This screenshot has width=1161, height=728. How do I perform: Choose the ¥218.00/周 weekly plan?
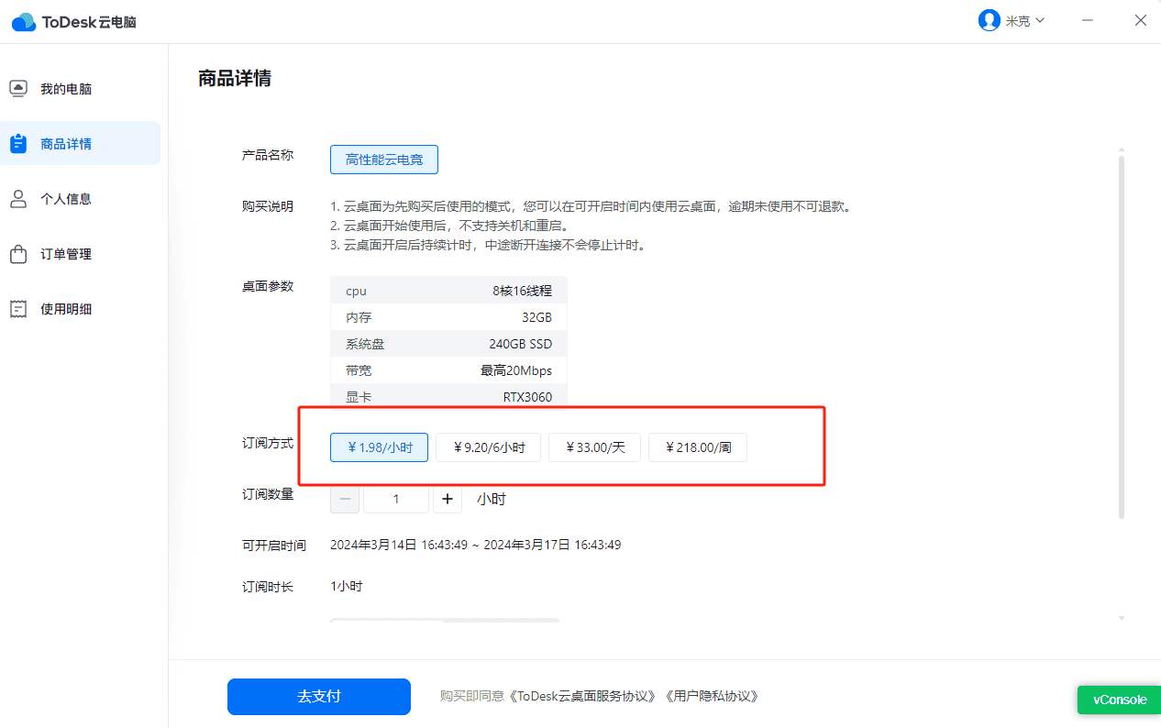[698, 447]
